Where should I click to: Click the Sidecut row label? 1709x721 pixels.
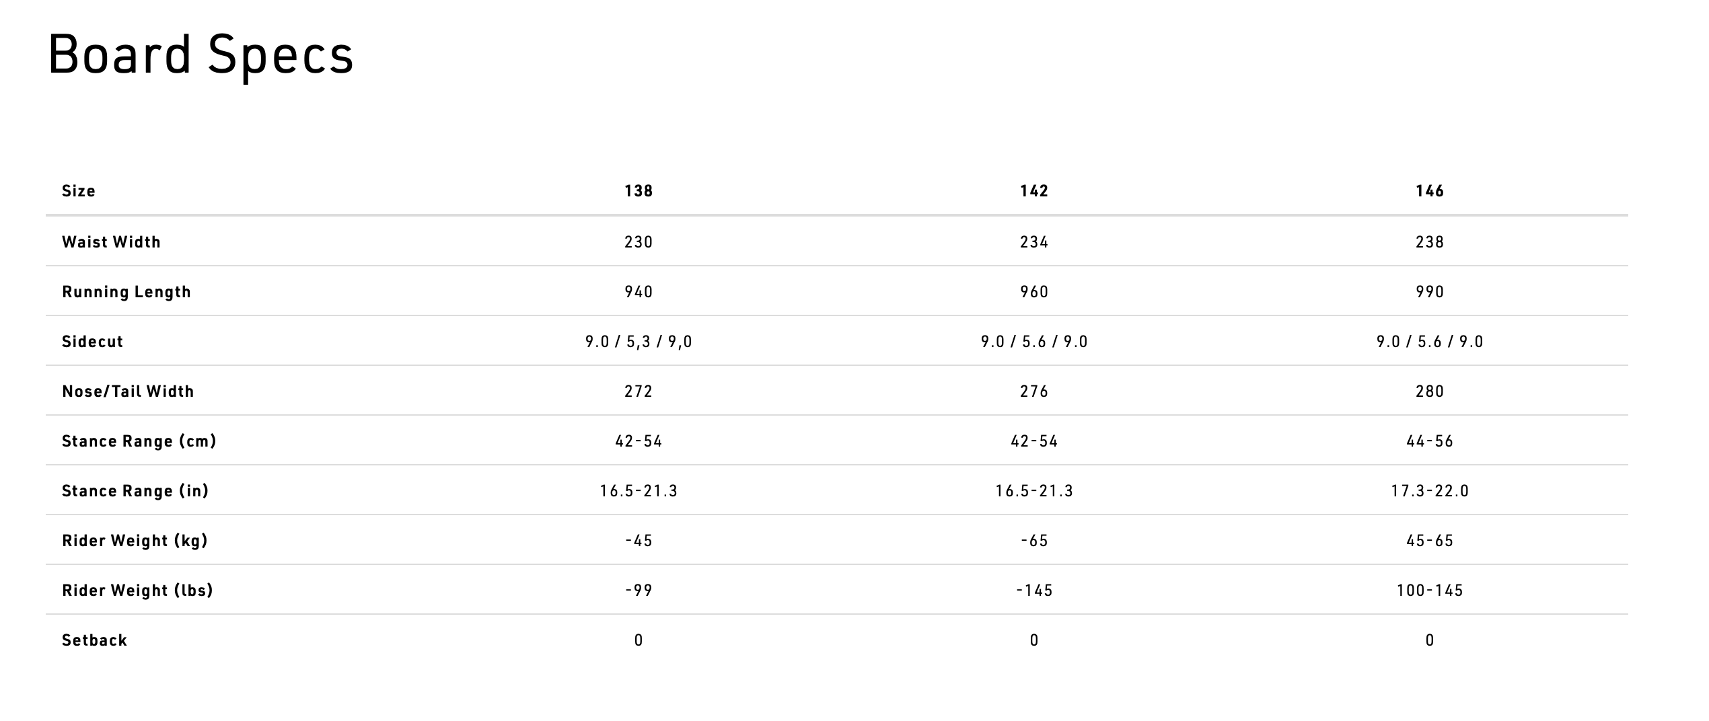click(93, 342)
